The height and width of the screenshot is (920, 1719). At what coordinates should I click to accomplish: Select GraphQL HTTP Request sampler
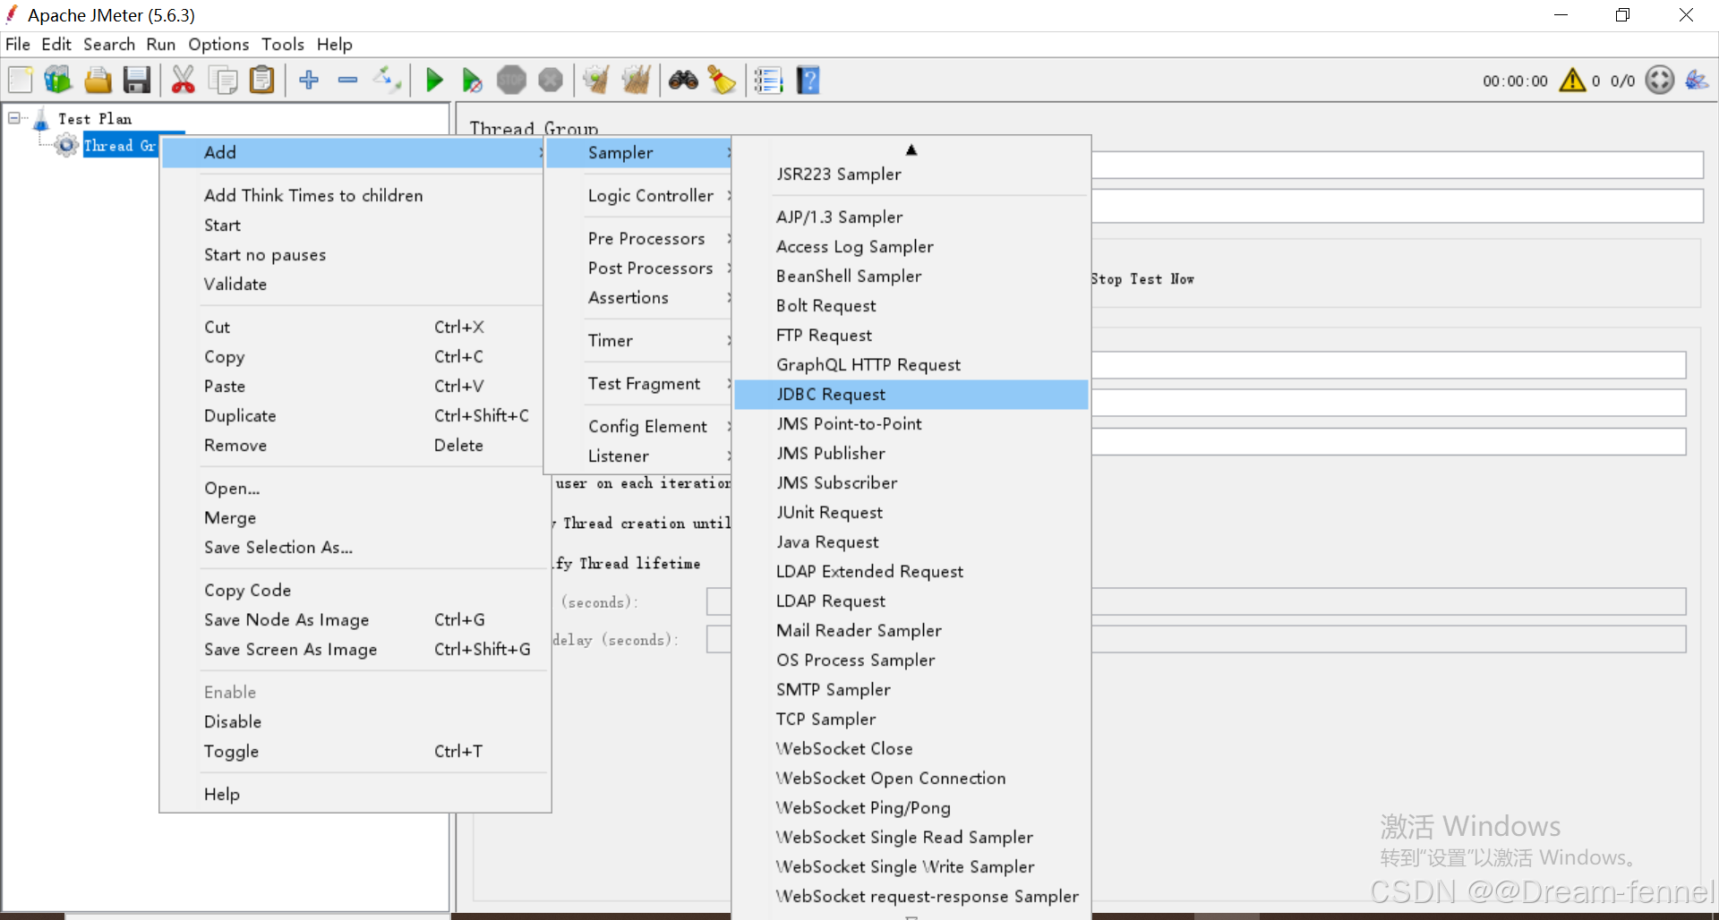coord(911,364)
